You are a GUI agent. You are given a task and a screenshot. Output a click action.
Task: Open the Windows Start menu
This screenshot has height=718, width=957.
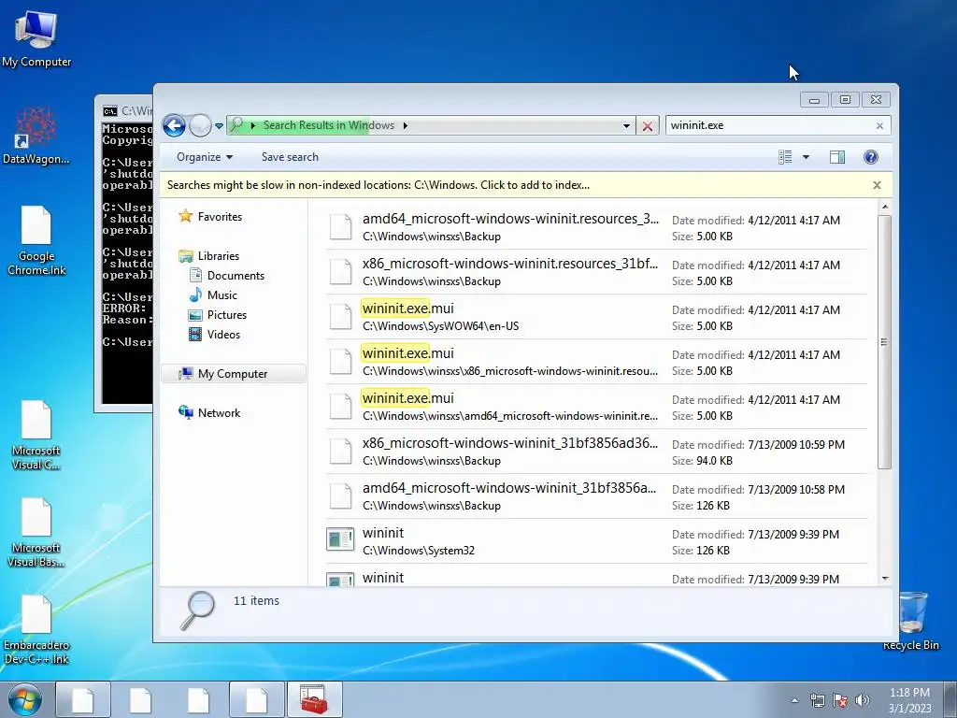(x=25, y=699)
